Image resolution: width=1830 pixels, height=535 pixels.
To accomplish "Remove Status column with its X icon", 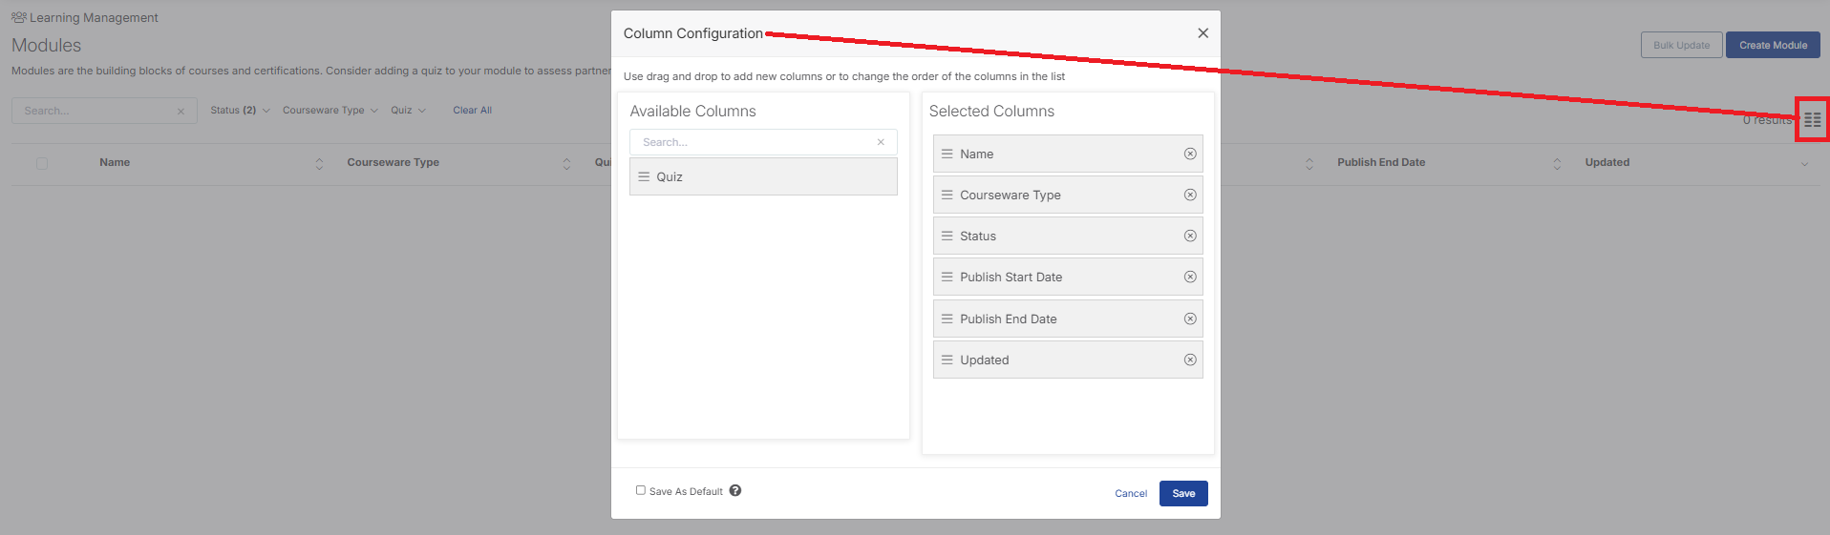I will (1190, 236).
